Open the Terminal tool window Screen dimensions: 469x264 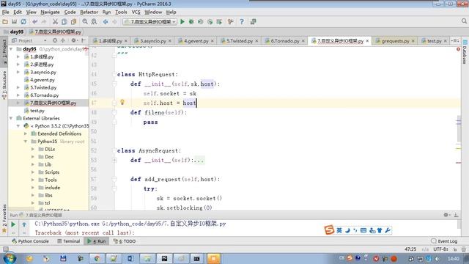pos(68,241)
